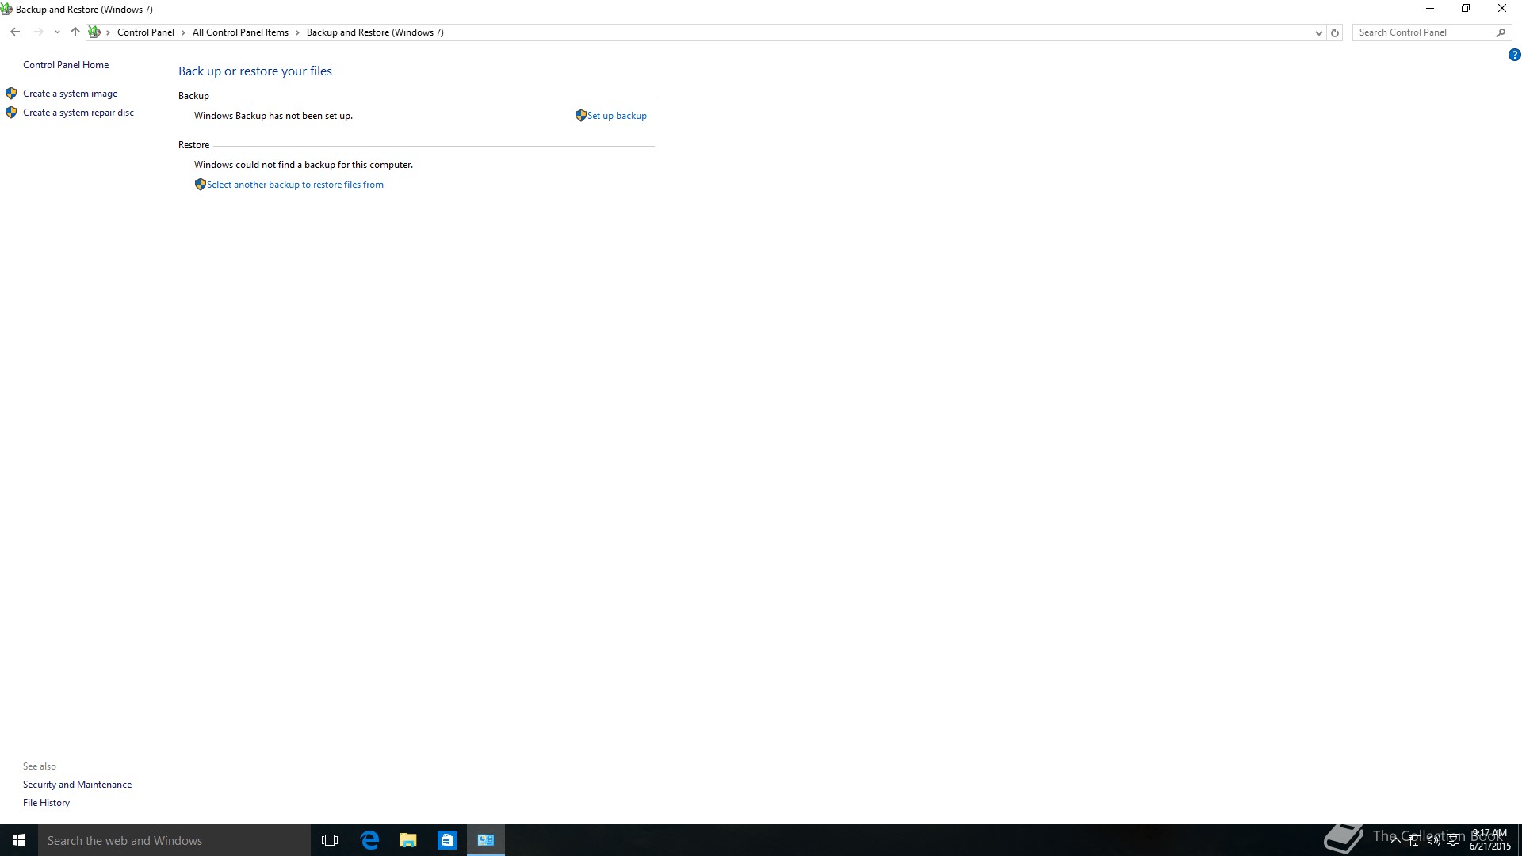Close the Backup and Restore window
Image resolution: width=1522 pixels, height=856 pixels.
tap(1502, 9)
